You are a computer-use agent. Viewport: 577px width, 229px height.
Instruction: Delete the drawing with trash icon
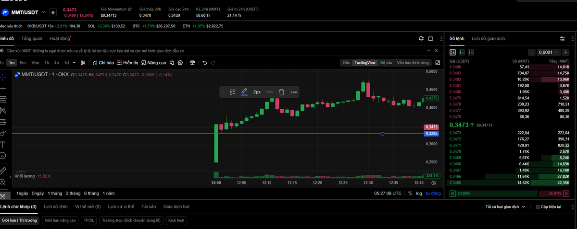[282, 92]
